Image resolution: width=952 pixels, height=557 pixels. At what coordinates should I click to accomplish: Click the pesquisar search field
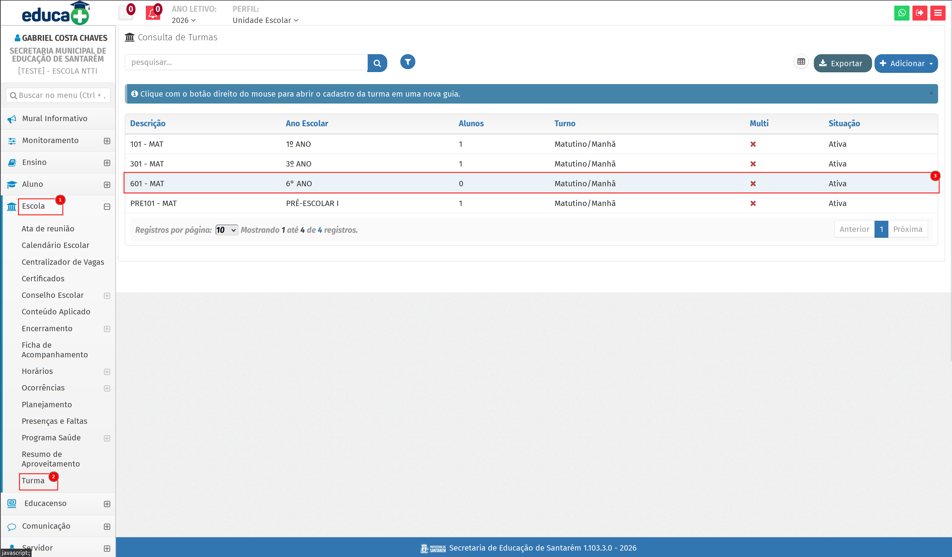246,62
